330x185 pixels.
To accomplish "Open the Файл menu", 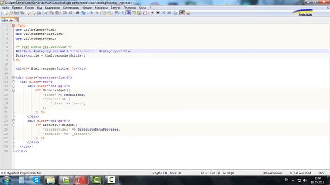I will (x=5, y=8).
